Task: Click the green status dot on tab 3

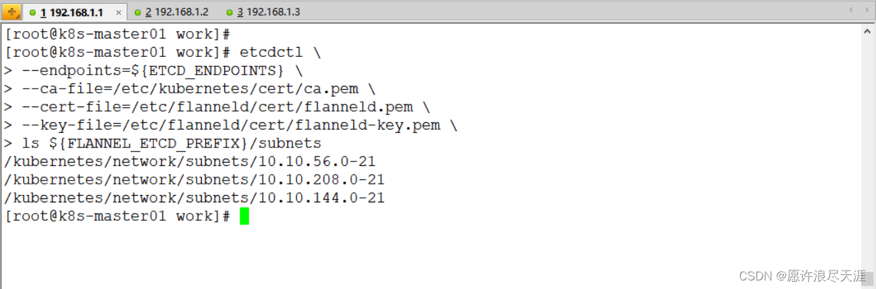Action: (230, 13)
